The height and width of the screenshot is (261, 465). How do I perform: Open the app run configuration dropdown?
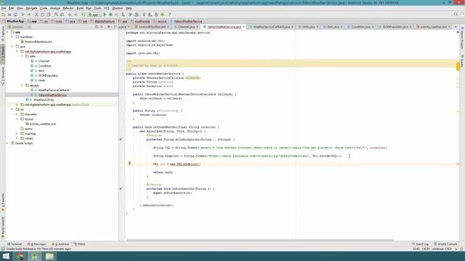coord(94,14)
